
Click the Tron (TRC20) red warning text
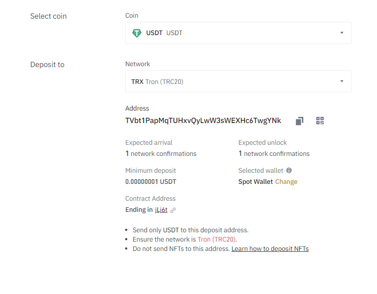click(216, 239)
